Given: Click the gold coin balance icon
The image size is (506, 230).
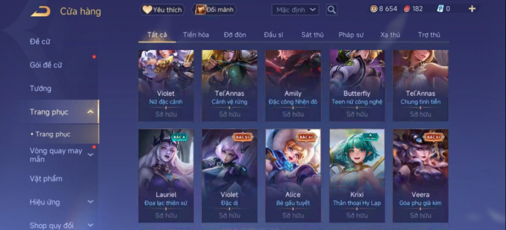Looking at the screenshot, I should (374, 9).
